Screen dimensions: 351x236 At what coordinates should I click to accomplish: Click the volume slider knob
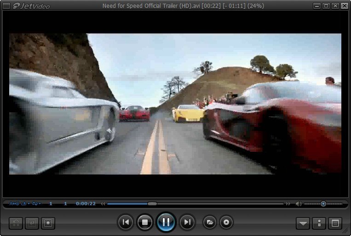pyautogui.click(x=323, y=203)
